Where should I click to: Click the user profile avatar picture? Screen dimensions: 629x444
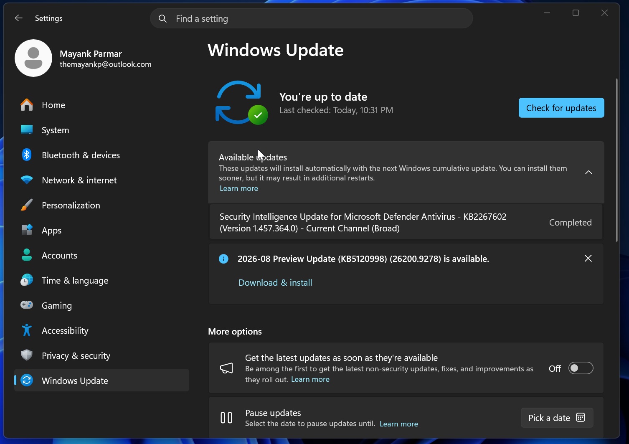click(x=33, y=58)
